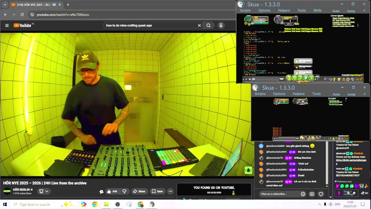
Task: Open Helpers menu in top Skua window
Action: coord(284,10)
